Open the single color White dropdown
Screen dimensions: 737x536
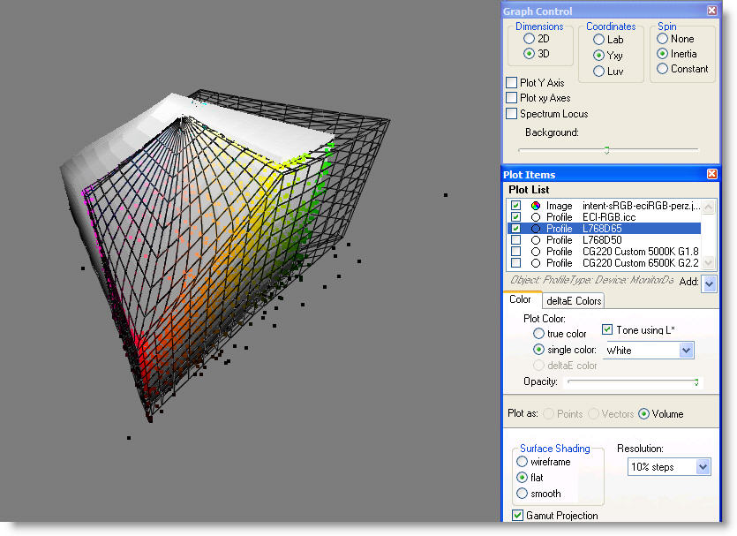(686, 351)
